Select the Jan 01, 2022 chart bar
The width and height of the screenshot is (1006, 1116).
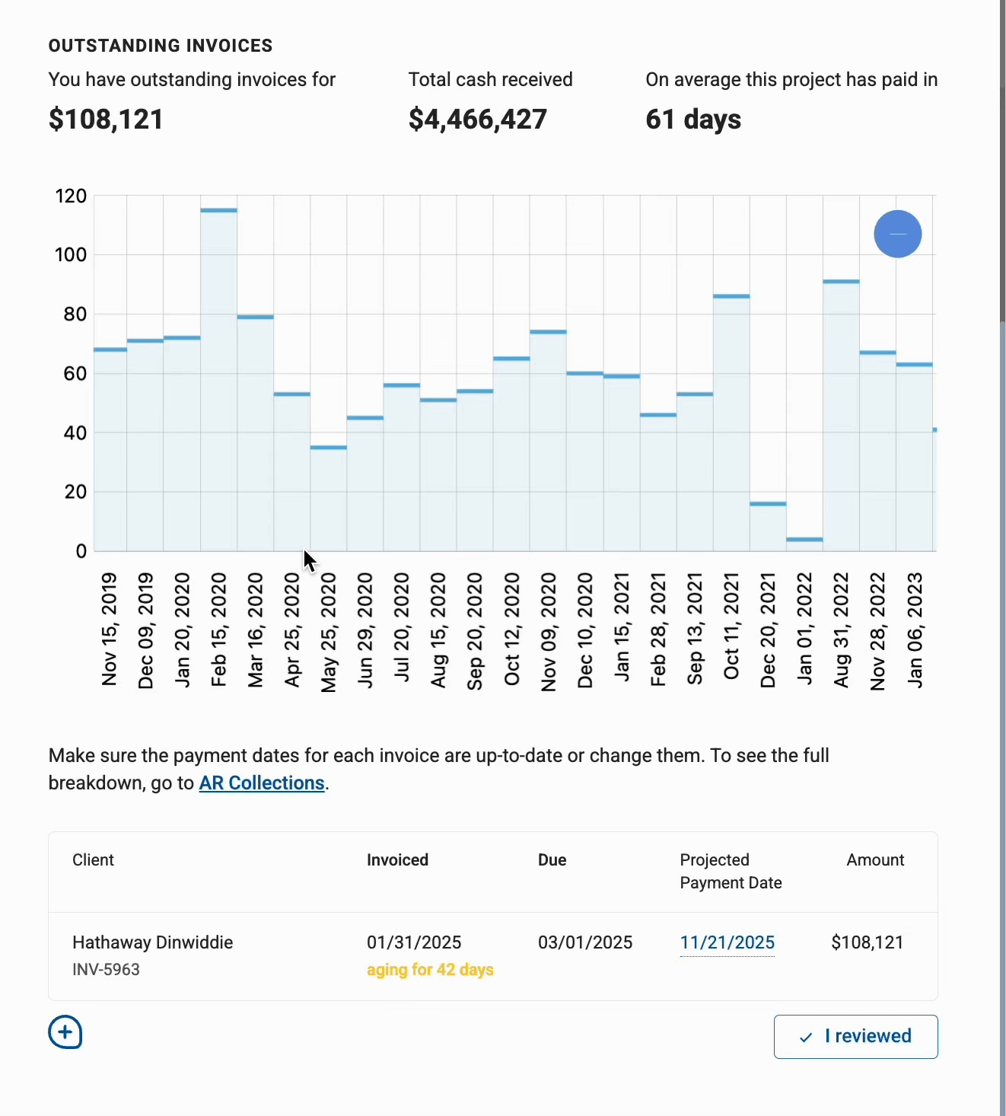click(804, 544)
